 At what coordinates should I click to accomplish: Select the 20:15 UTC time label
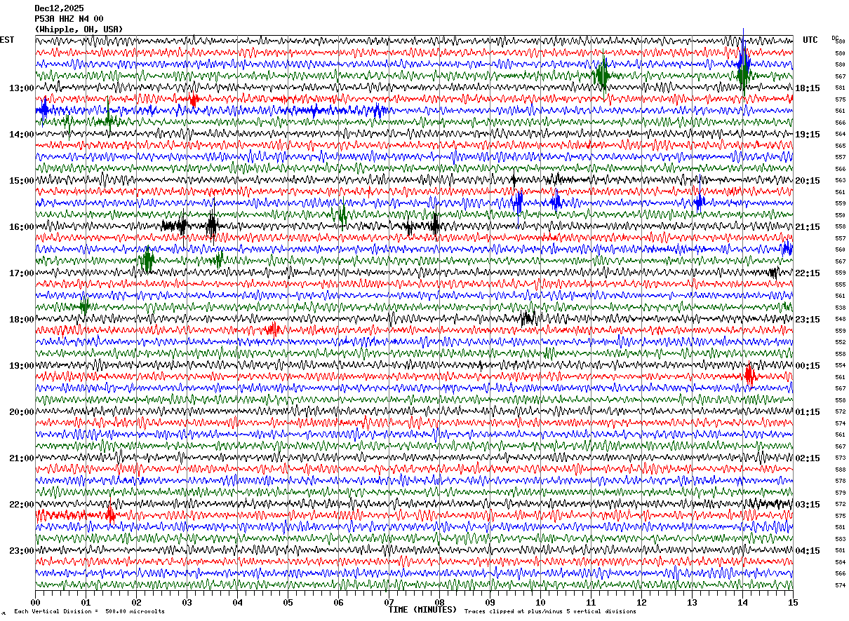click(808, 181)
